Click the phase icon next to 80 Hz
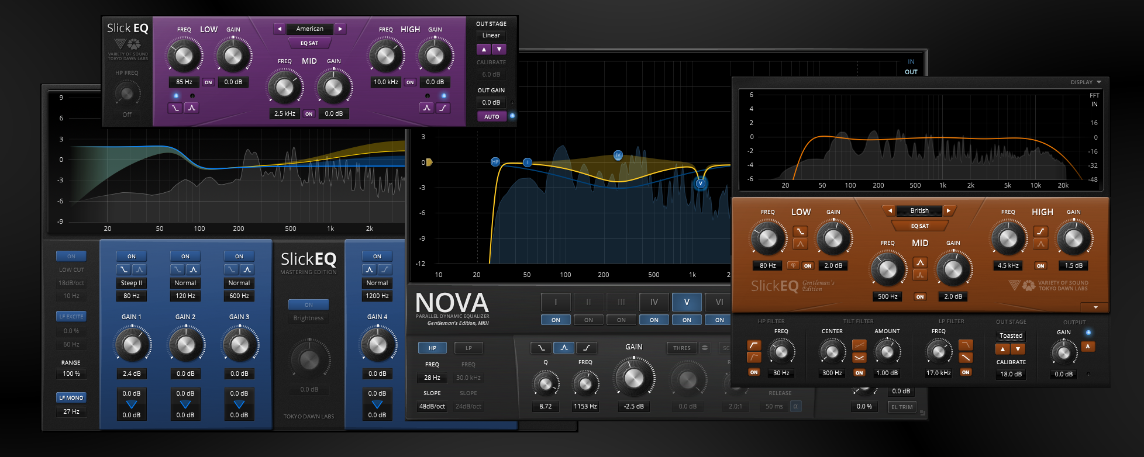1144x457 pixels. pyautogui.click(x=793, y=265)
